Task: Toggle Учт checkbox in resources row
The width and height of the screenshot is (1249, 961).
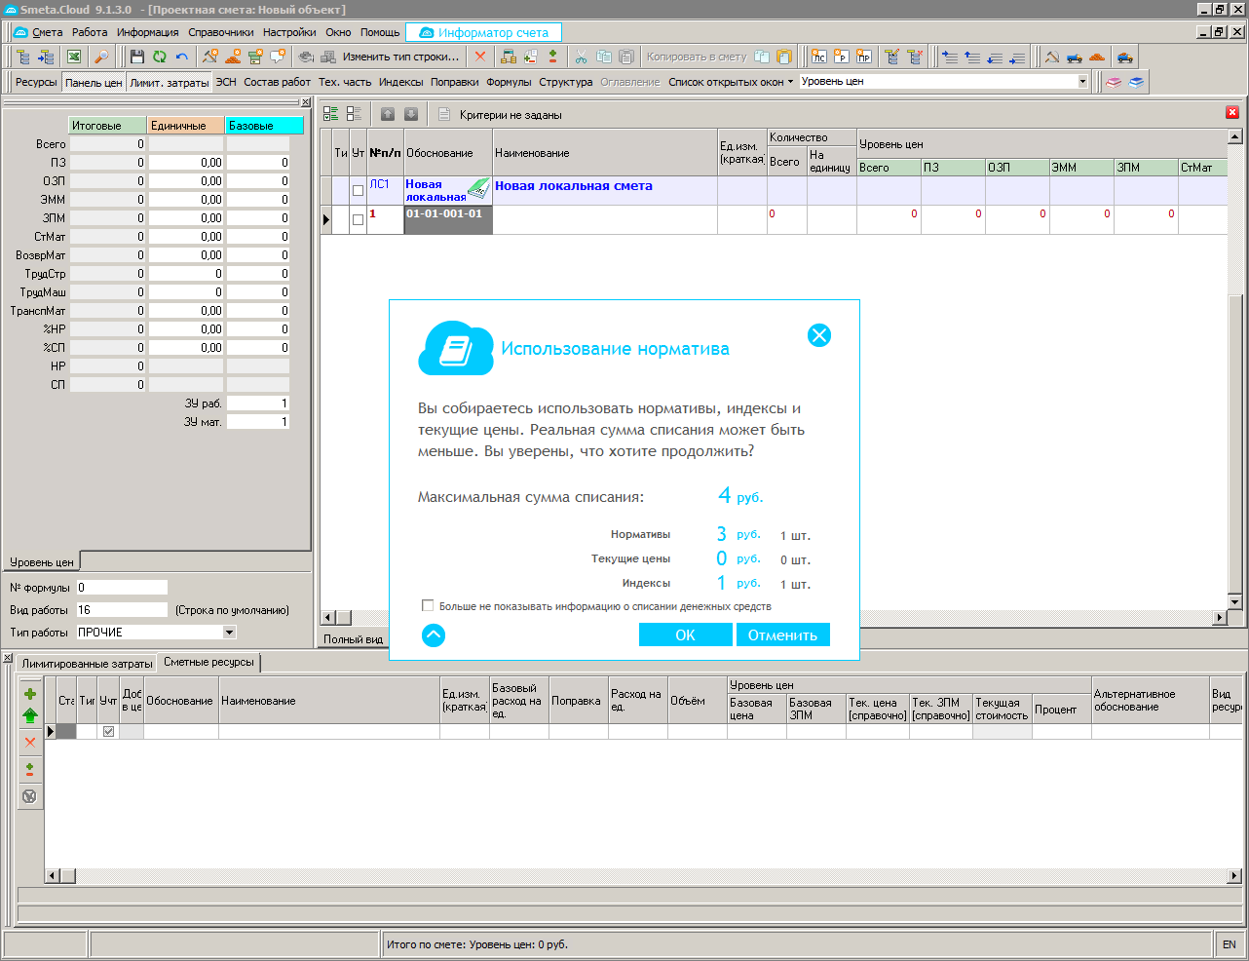Action: 108,731
